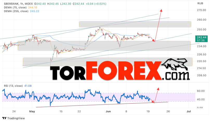Click the 24 date axis label

coord(14,111)
